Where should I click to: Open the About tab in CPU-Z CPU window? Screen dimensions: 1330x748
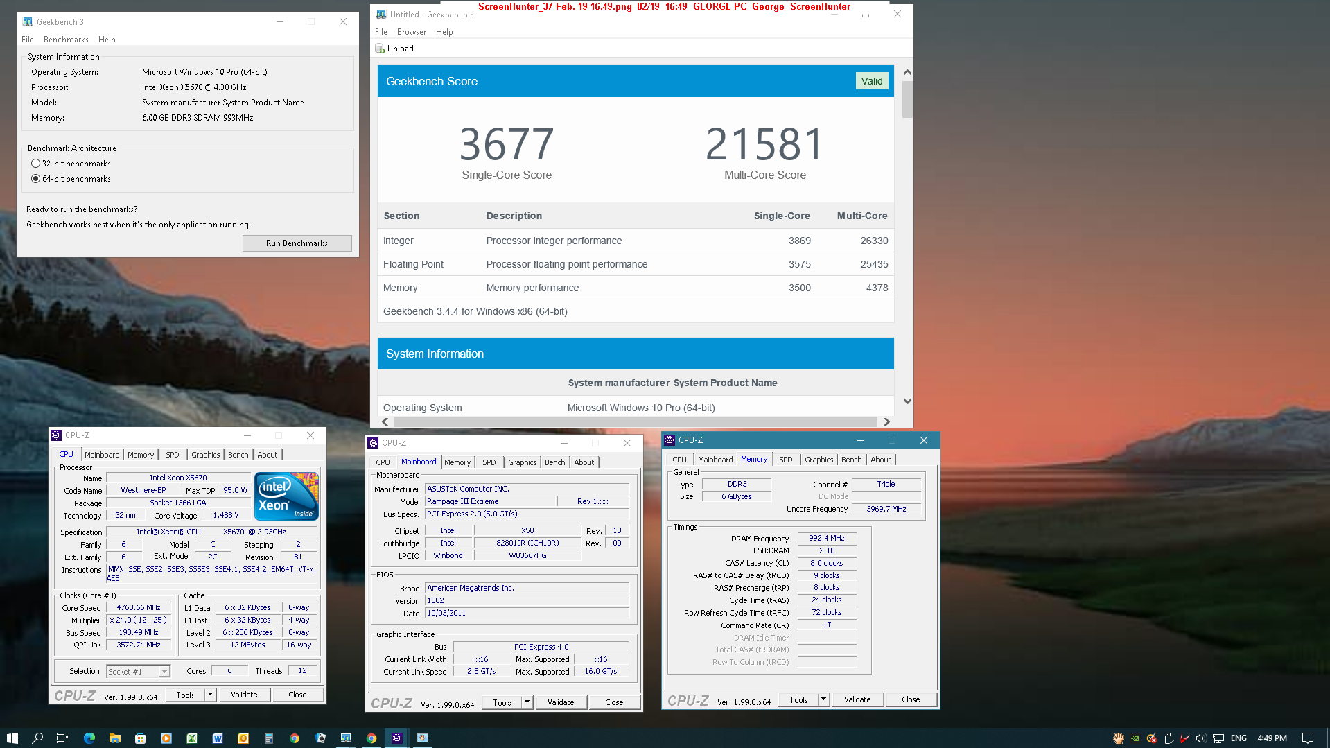click(267, 455)
